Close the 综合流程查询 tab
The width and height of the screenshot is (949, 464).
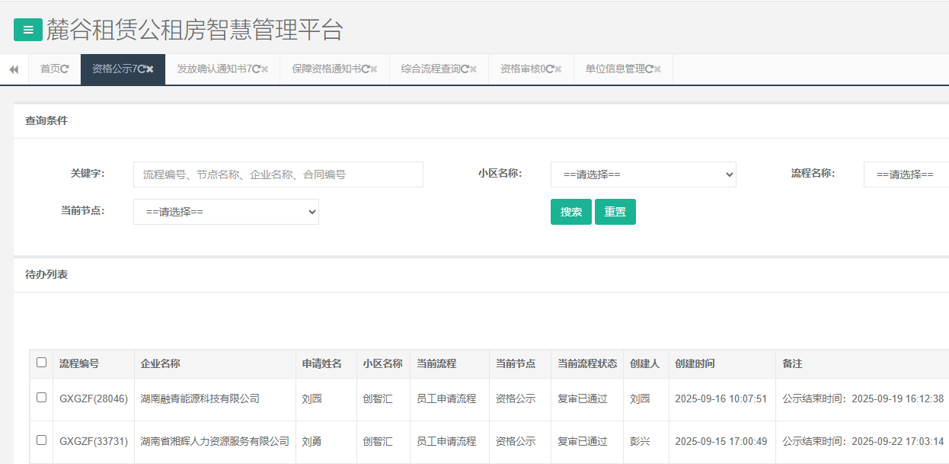coord(473,69)
